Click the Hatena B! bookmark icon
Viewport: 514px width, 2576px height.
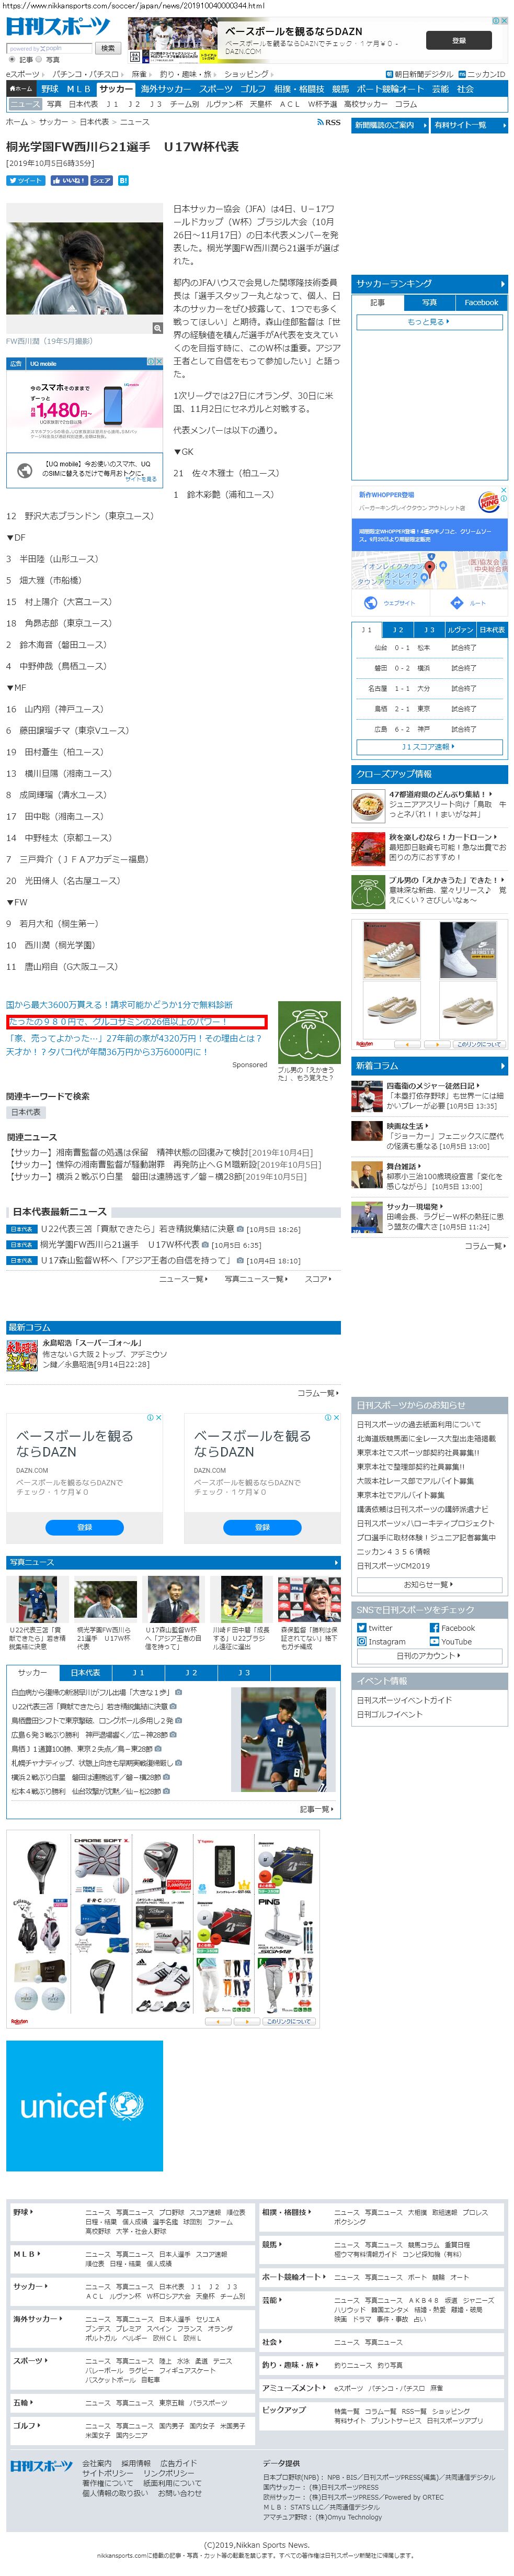tap(123, 181)
